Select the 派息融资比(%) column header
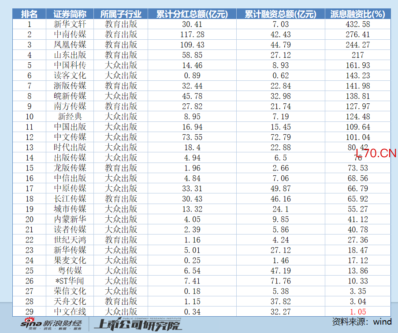This screenshot has height=333, width=398. (357, 14)
